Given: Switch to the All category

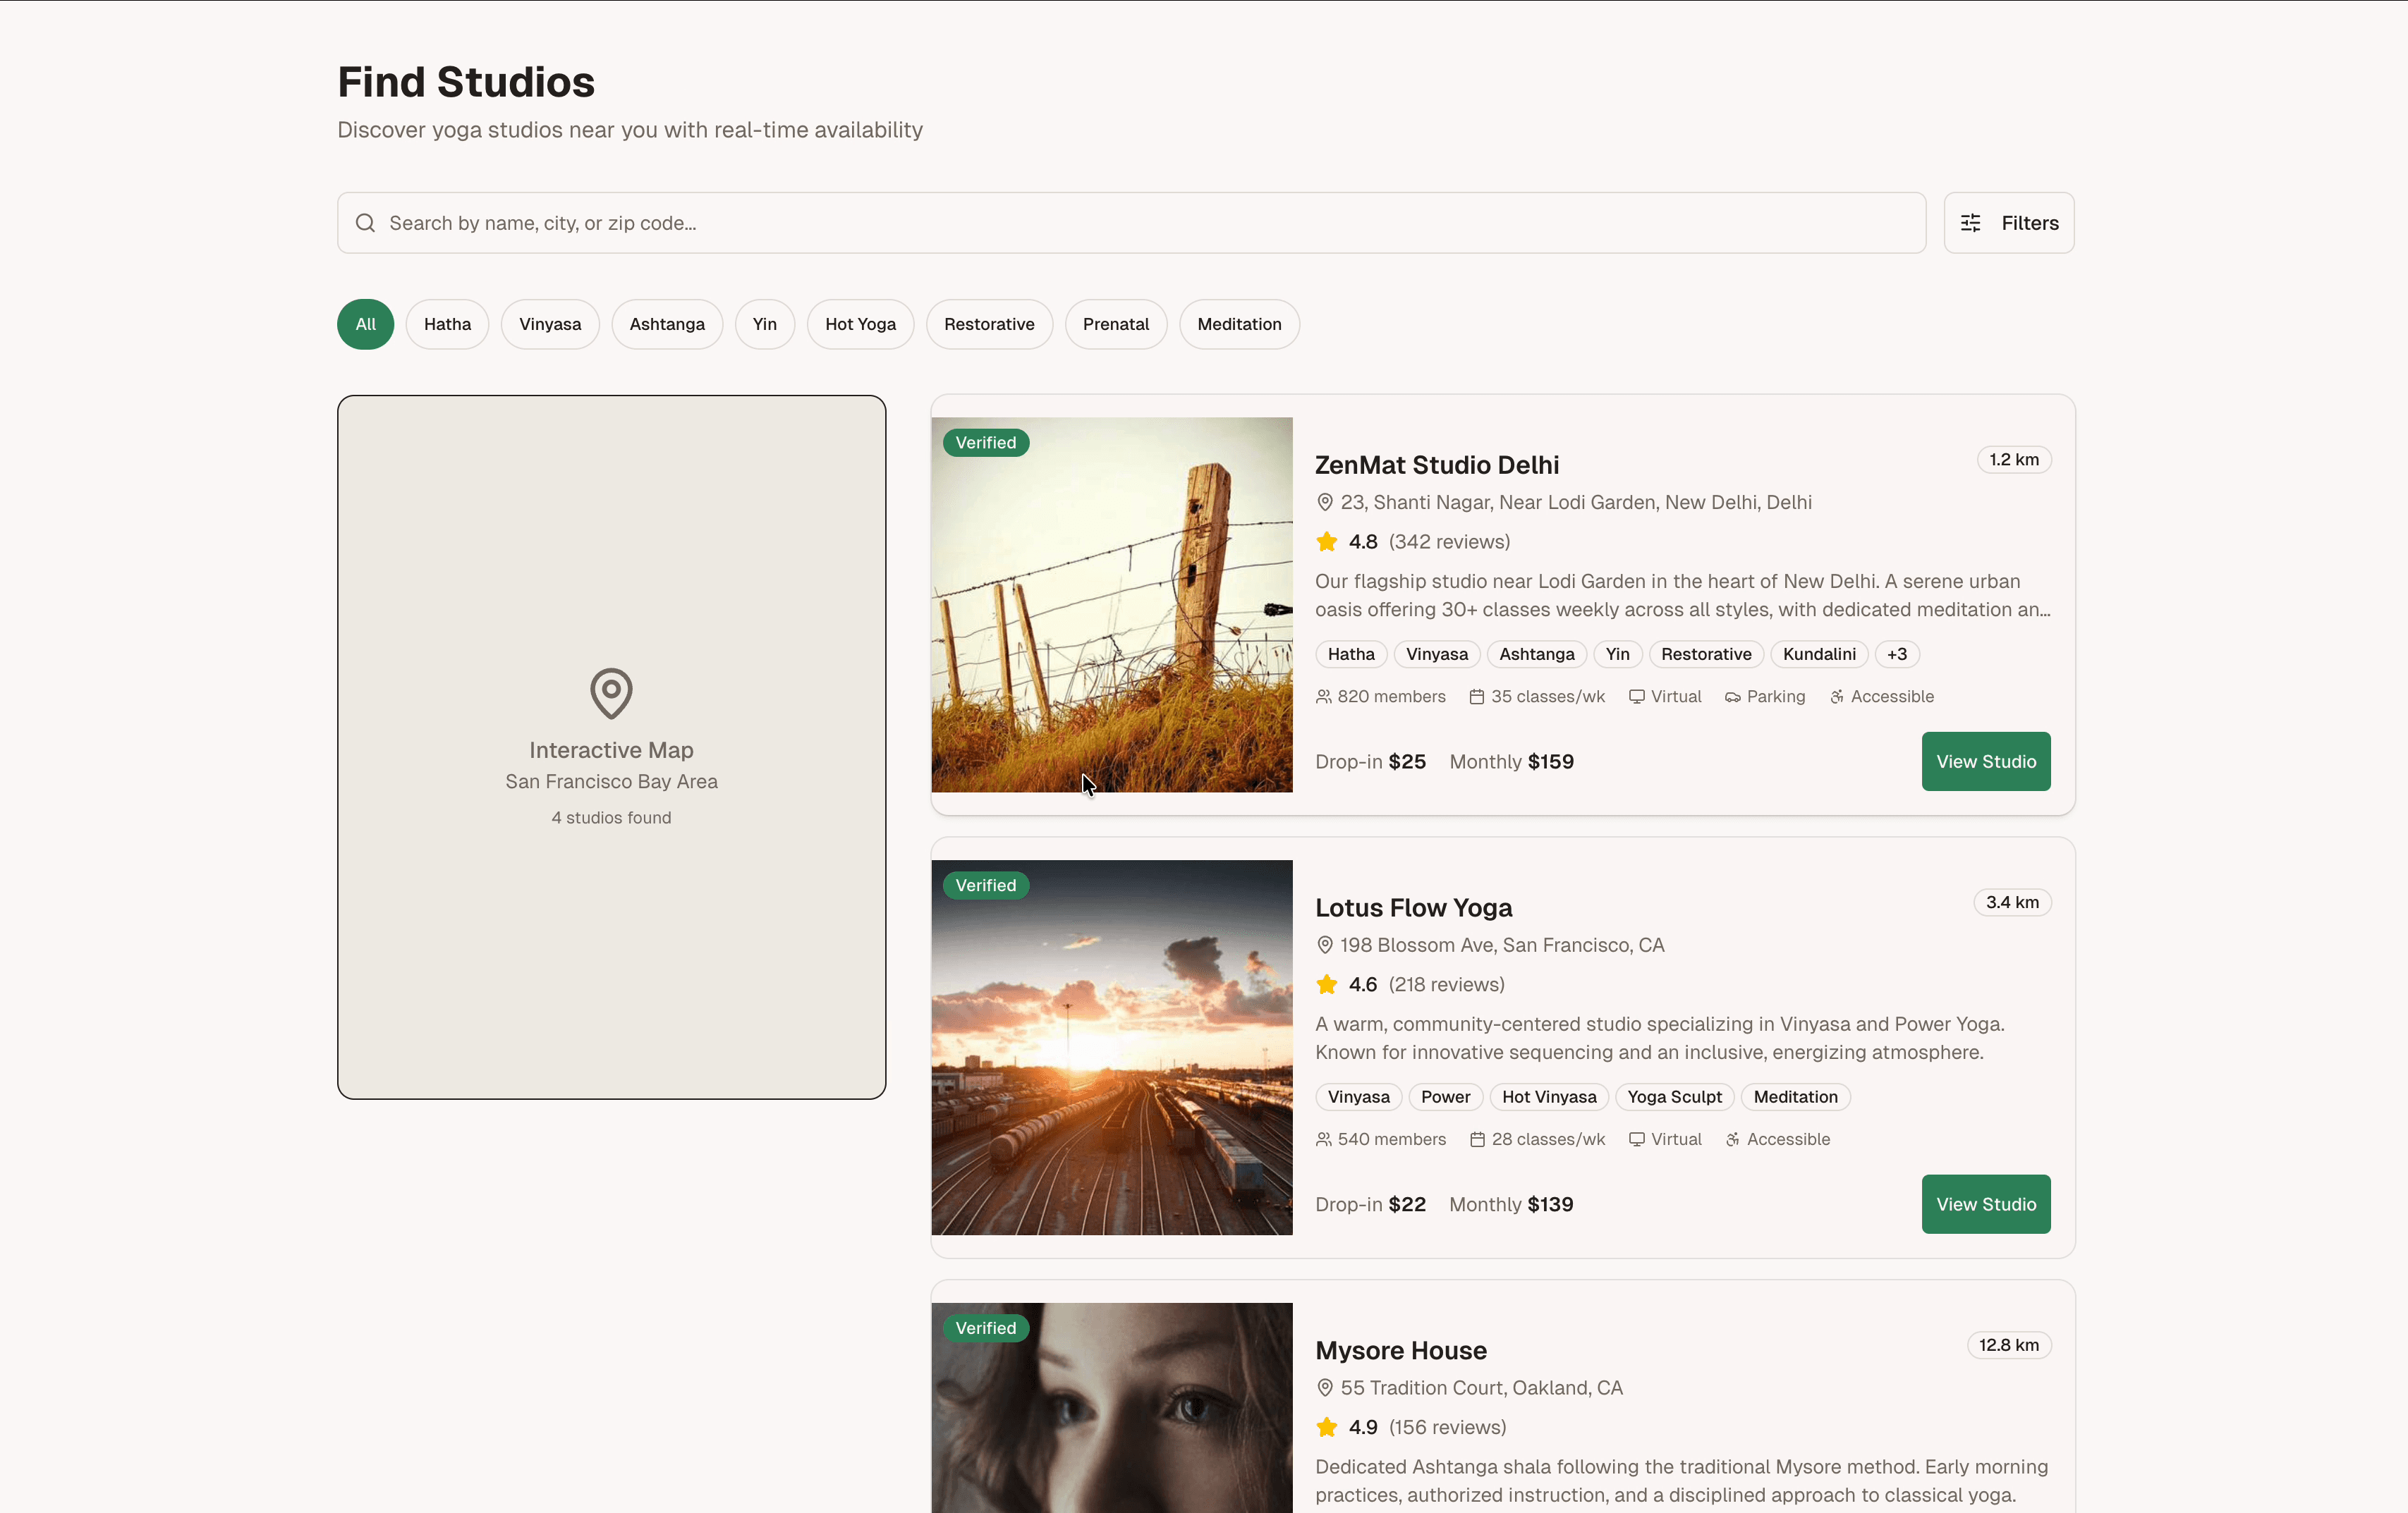Looking at the screenshot, I should pos(364,324).
